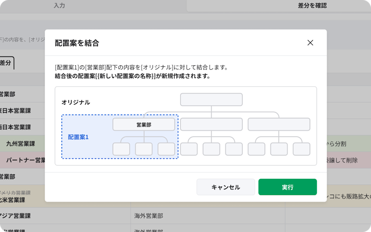
Task: Click the キャンセル button in the dialog
Action: coord(226,187)
